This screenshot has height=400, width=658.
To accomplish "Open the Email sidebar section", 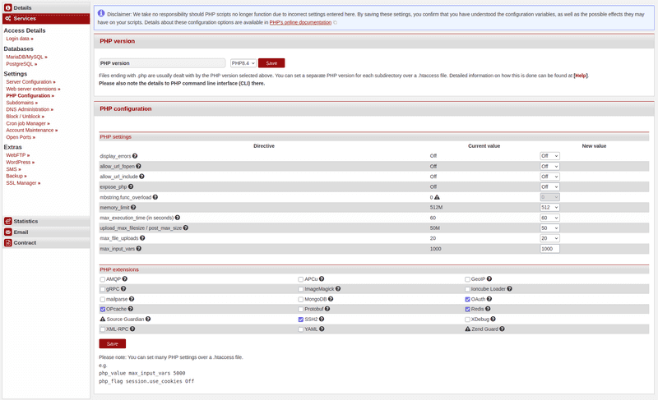I will (21, 232).
